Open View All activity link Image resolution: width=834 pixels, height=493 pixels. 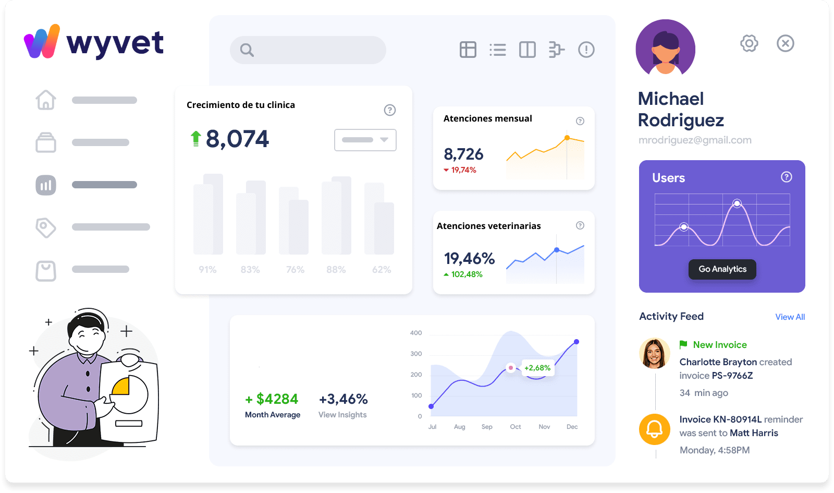click(x=790, y=317)
